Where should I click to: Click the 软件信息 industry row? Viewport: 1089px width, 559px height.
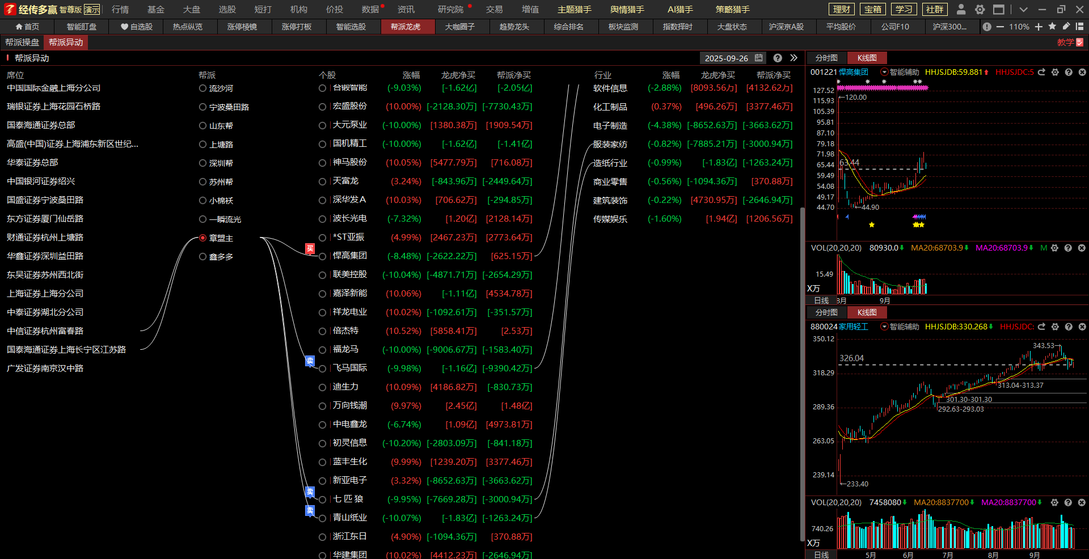click(x=693, y=88)
